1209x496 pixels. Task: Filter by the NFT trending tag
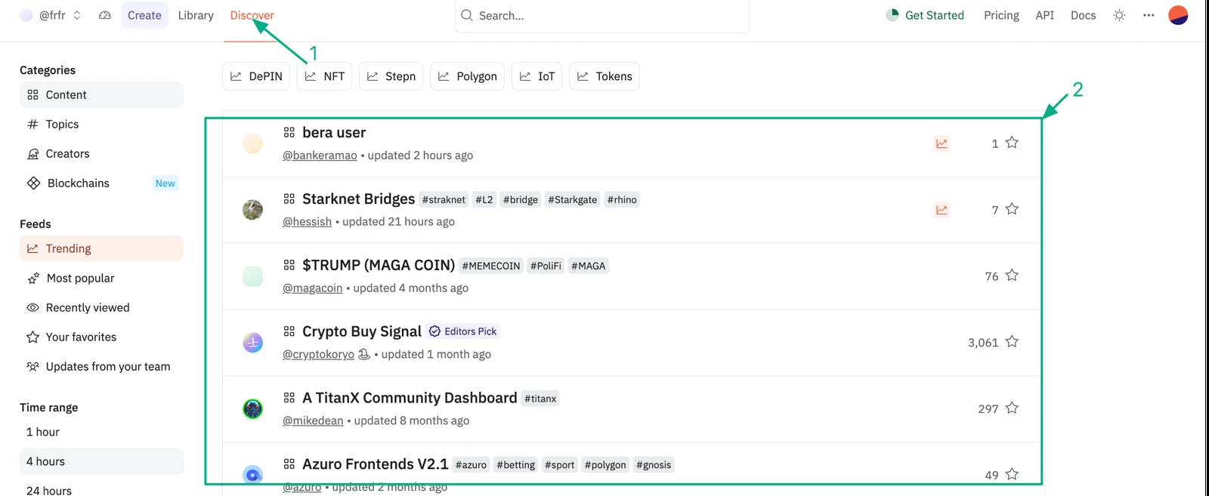click(325, 76)
